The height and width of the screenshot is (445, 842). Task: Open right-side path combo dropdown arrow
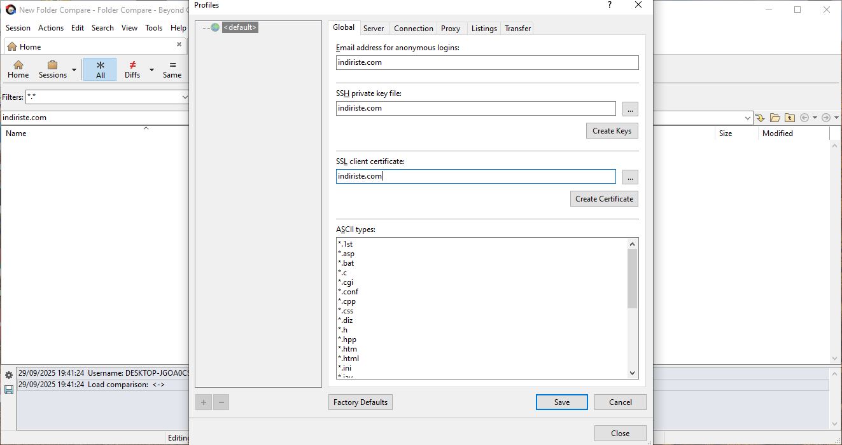(x=748, y=118)
